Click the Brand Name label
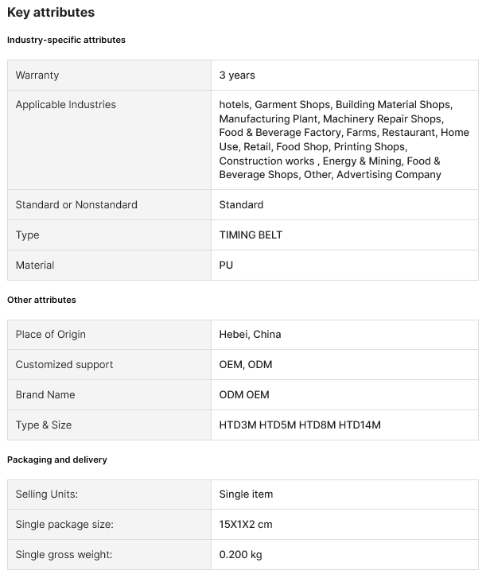 (45, 395)
